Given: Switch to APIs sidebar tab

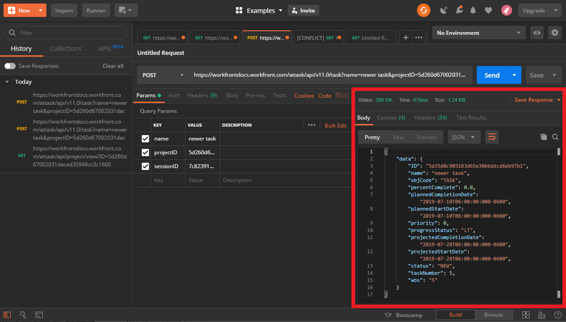Looking at the screenshot, I should (111, 48).
